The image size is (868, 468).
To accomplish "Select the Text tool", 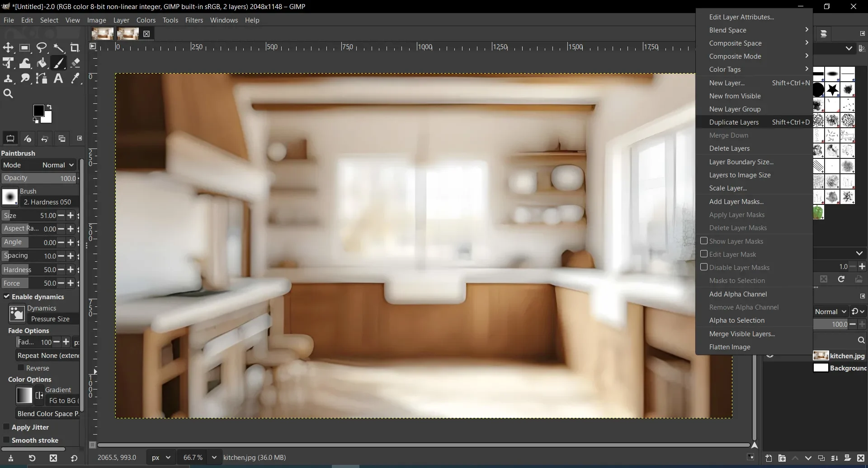I will coord(58,79).
